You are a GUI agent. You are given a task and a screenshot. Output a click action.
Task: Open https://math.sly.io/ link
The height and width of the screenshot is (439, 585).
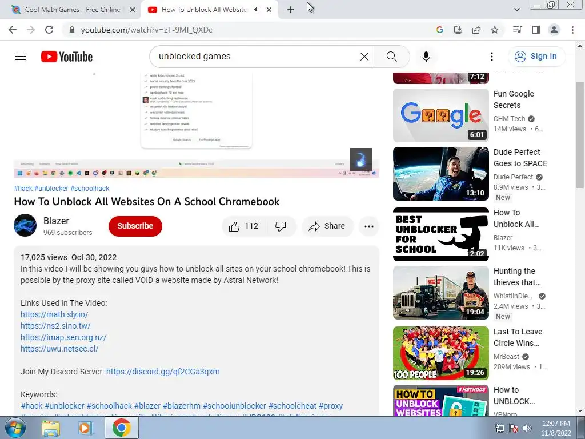pyautogui.click(x=54, y=314)
